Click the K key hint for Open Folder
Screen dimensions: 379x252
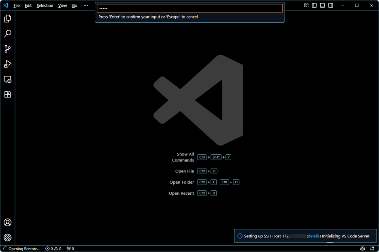[214, 182]
